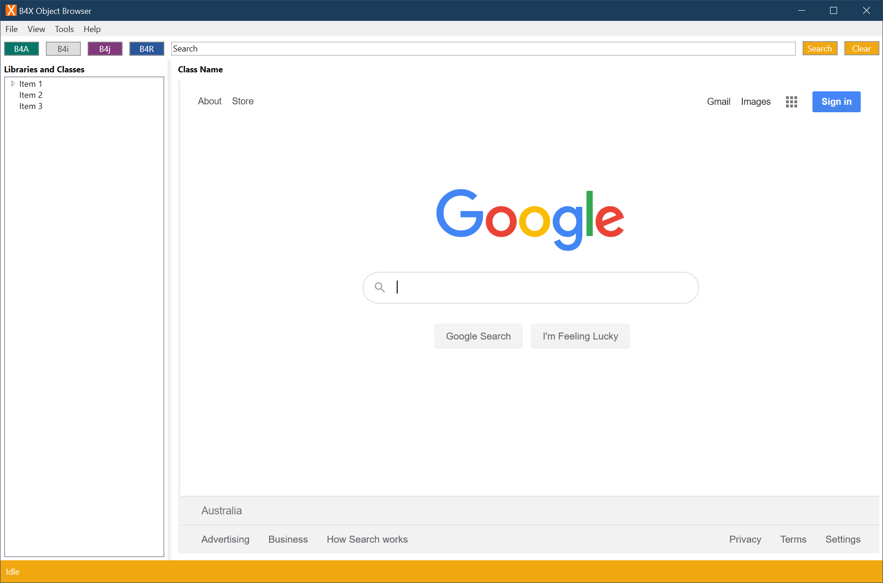Minimize the B4X Object Browser window
The width and height of the screenshot is (883, 583).
tap(801, 10)
